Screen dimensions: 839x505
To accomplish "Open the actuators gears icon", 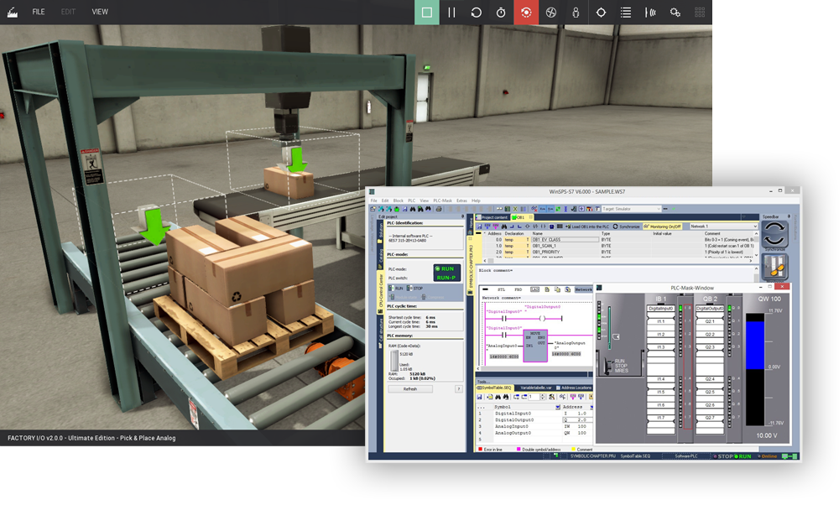I will point(675,13).
